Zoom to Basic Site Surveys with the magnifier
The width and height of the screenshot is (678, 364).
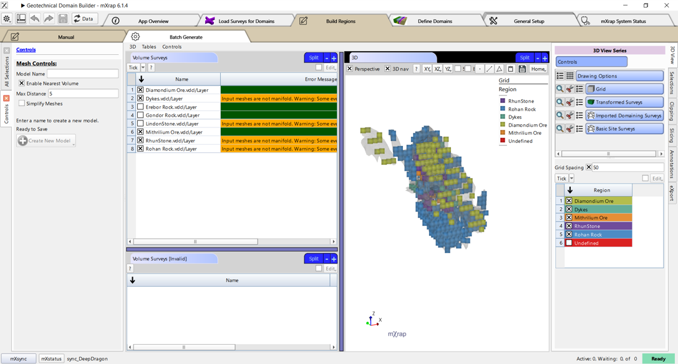point(559,129)
